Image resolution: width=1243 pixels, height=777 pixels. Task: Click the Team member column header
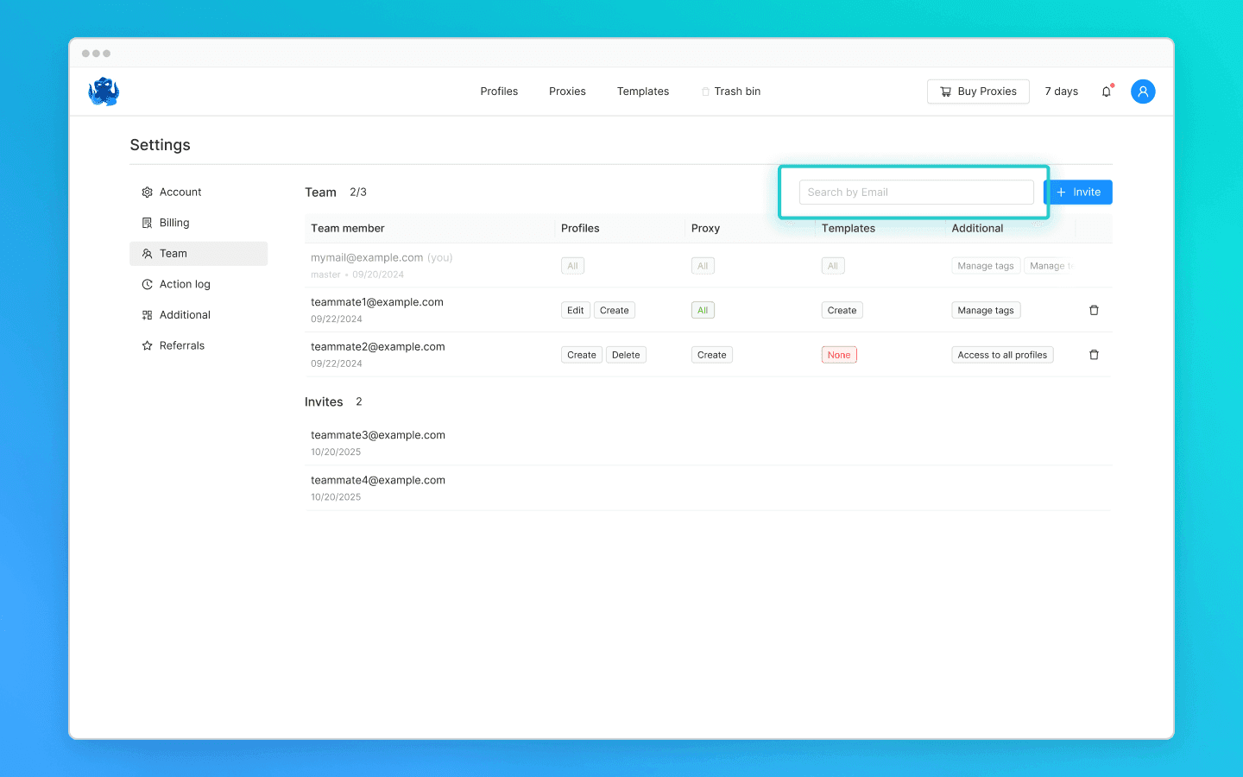[x=348, y=229]
